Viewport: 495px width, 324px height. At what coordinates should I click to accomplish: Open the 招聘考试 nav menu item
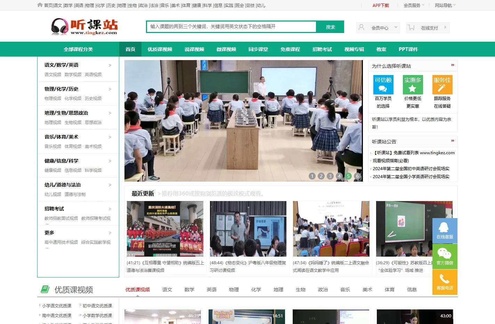[x=322, y=49]
